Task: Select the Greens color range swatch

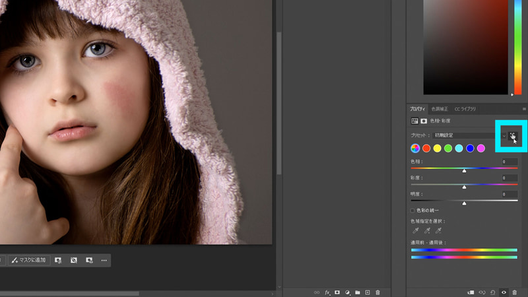Action: (448, 148)
